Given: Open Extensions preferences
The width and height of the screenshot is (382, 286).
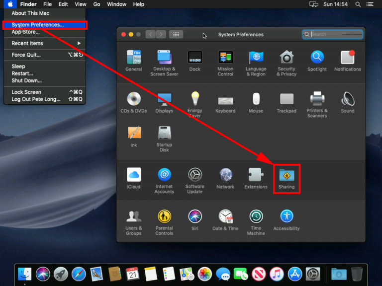Looking at the screenshot, I should 256,178.
